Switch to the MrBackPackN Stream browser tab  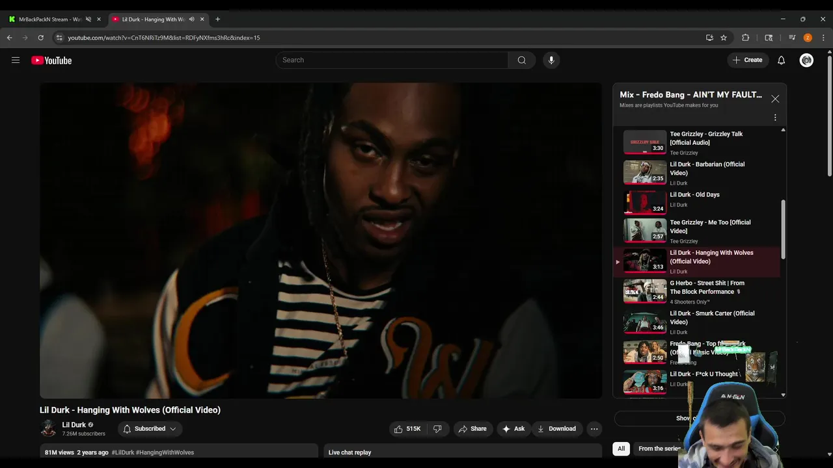[50, 19]
